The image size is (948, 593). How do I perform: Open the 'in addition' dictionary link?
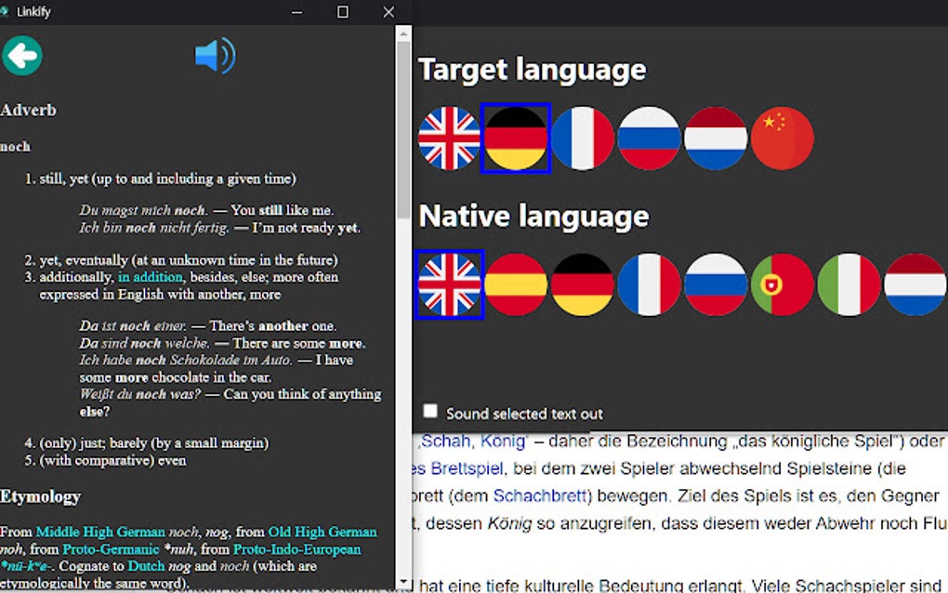pos(151,276)
